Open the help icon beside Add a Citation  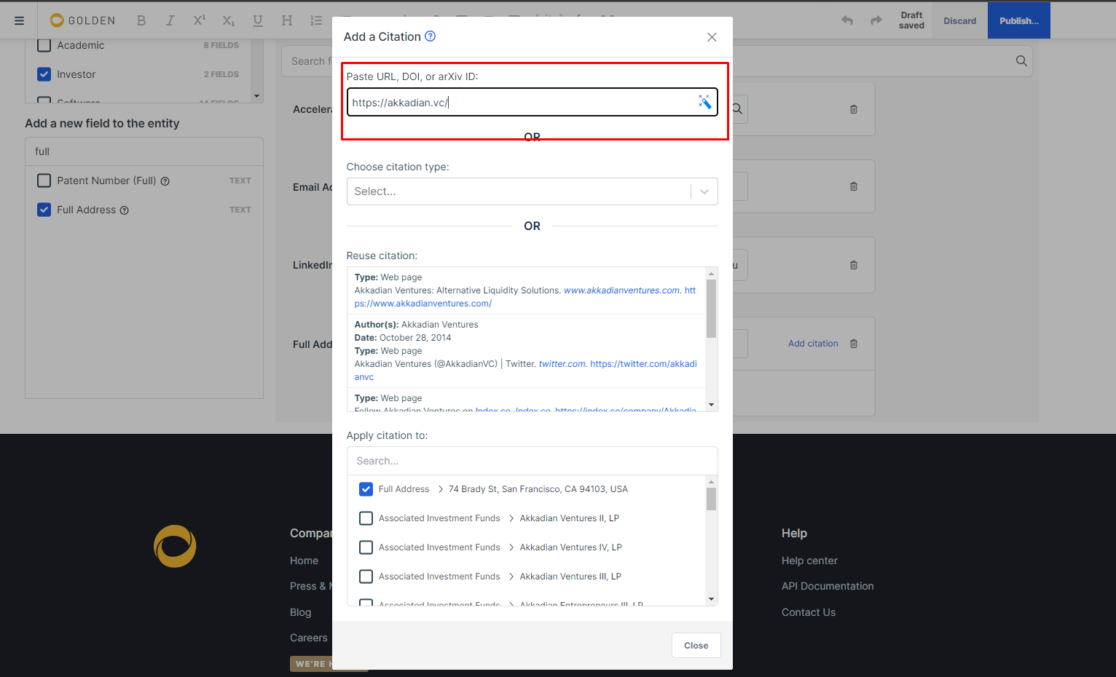click(431, 36)
